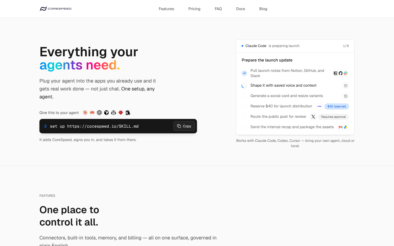394x246 pixels.
Task: Click "Shape it with saved voice and context"
Action: [283, 85]
